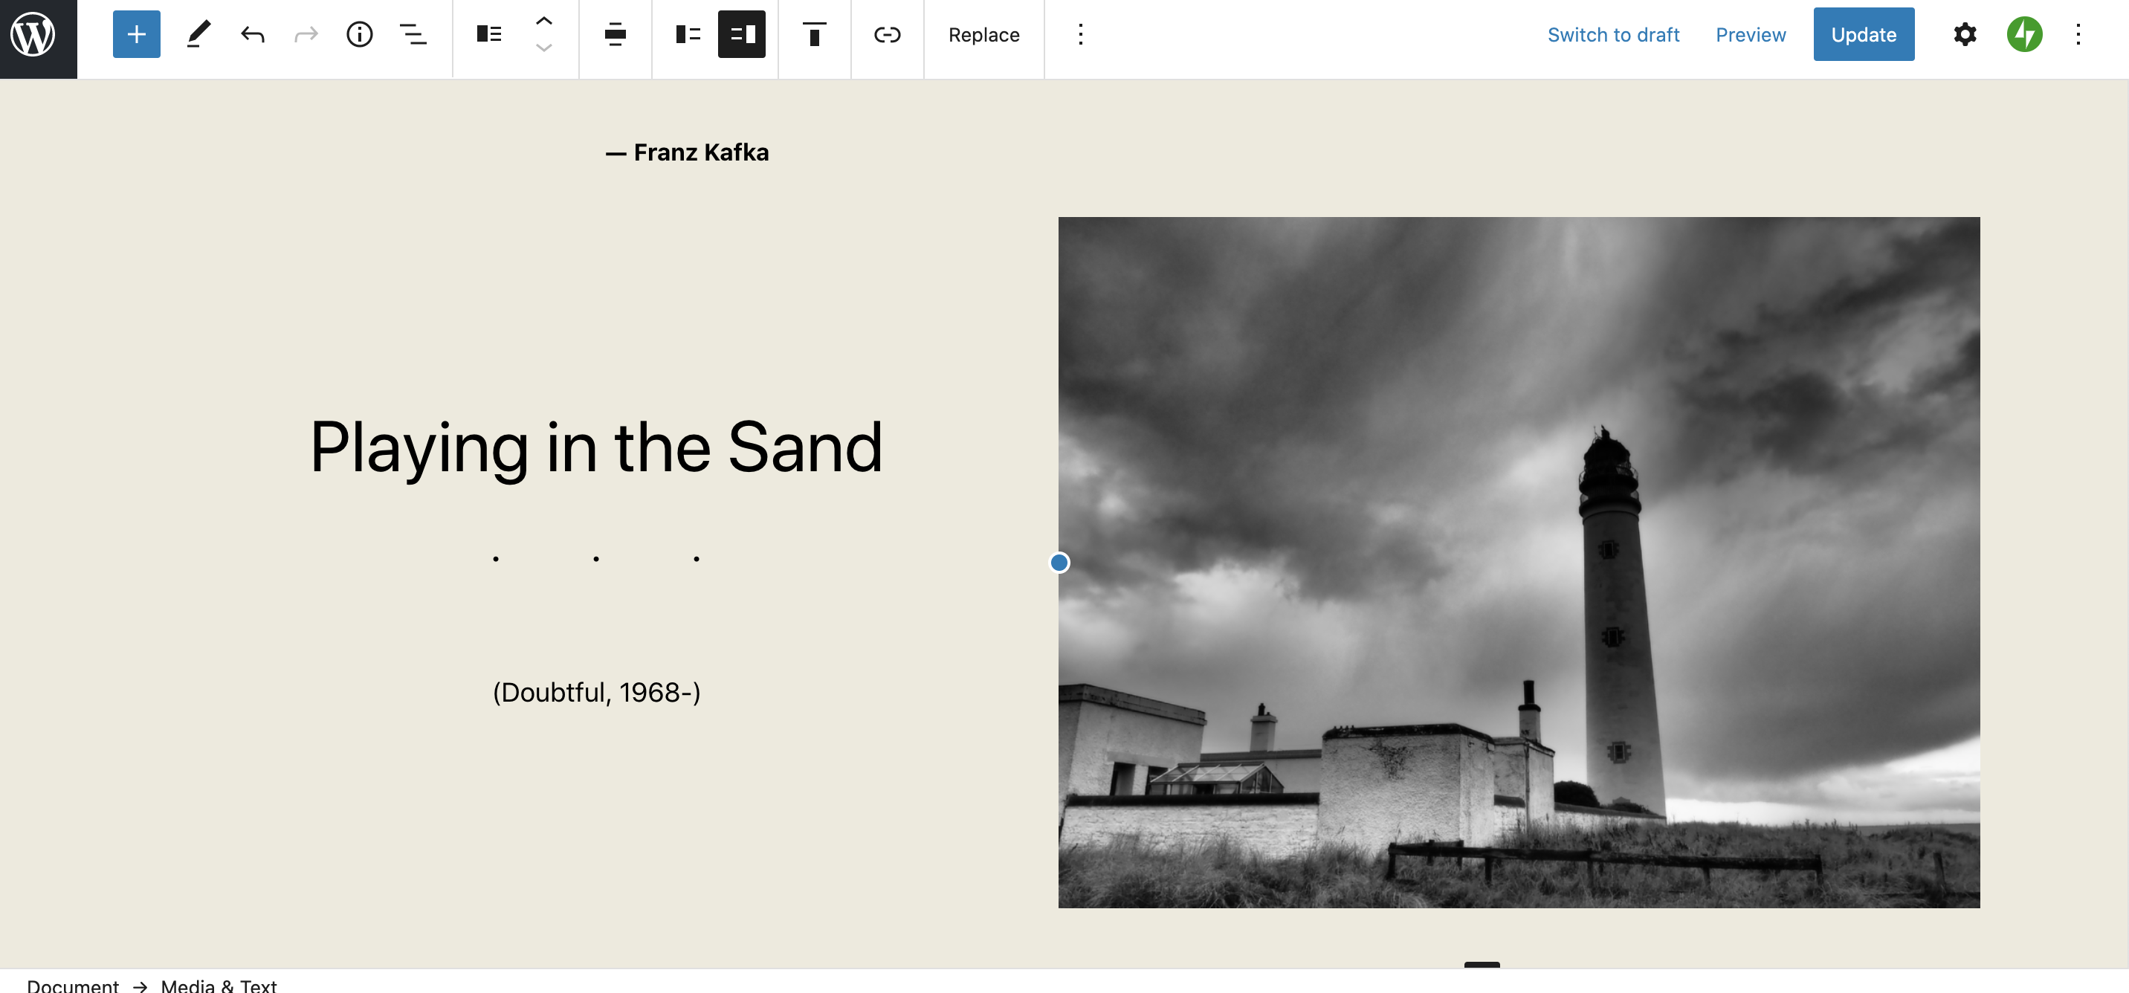Toggle show media on left
The image size is (2129, 993).
[688, 35]
